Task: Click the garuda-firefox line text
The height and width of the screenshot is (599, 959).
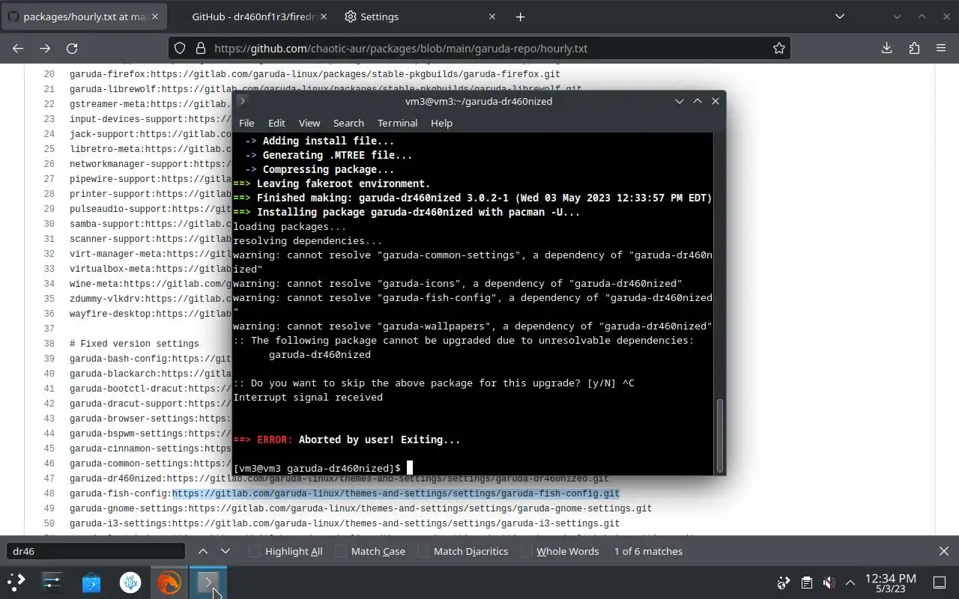Action: coord(315,74)
